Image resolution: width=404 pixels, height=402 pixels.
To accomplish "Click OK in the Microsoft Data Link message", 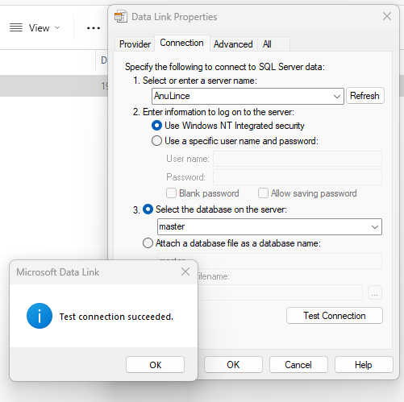I will pyautogui.click(x=155, y=365).
